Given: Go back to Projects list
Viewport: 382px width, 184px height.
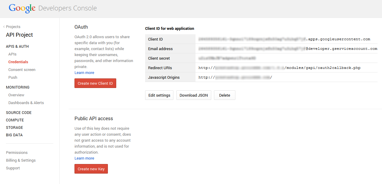Looking at the screenshot, I should click(x=12, y=27).
